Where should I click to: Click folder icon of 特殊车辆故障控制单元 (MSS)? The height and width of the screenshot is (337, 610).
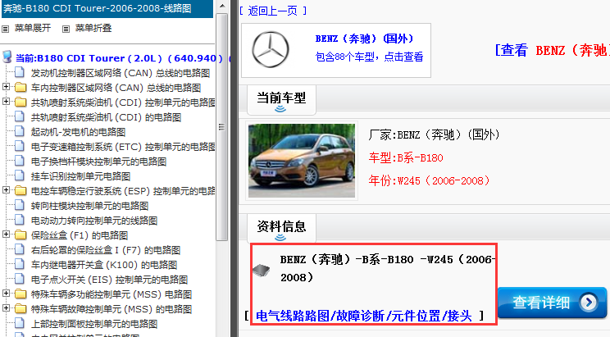pyautogui.click(x=20, y=309)
